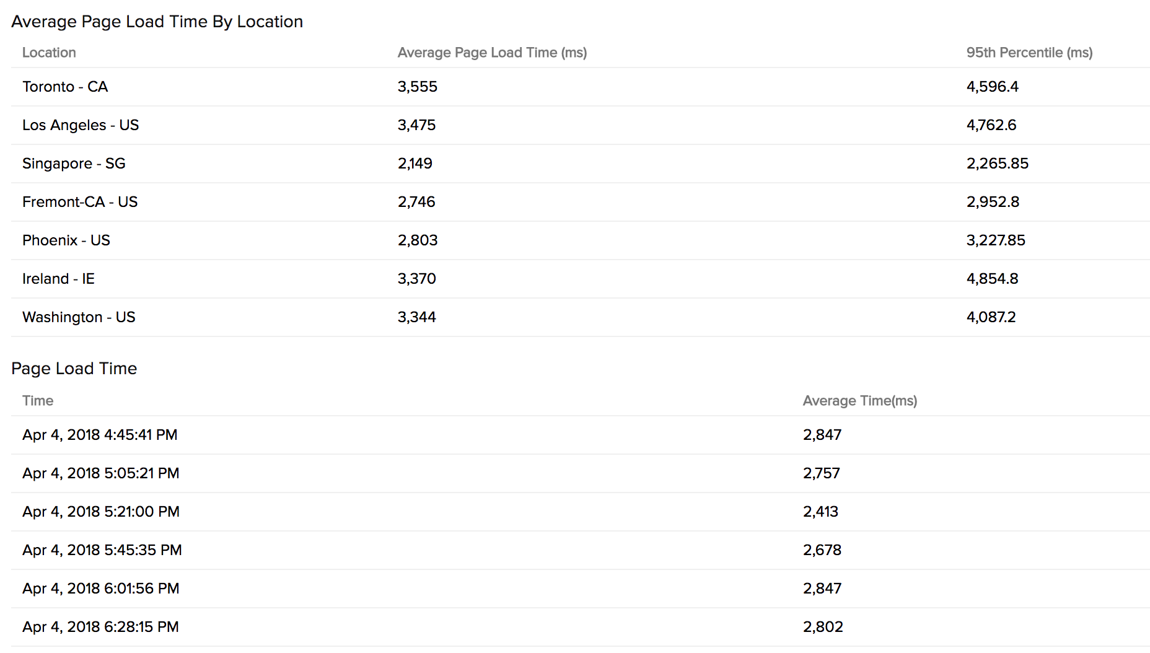The height and width of the screenshot is (653, 1150).
Task: Click the Time column header
Action: [x=38, y=401]
